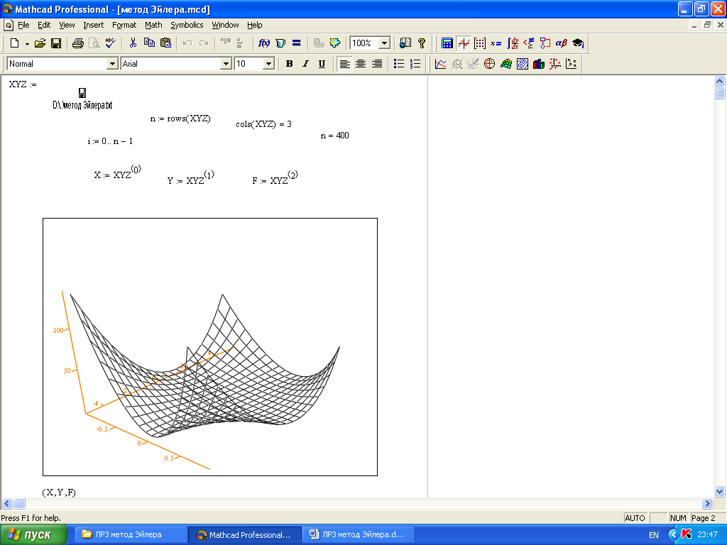
Task: Toggle underline text formatting
Action: (x=322, y=64)
